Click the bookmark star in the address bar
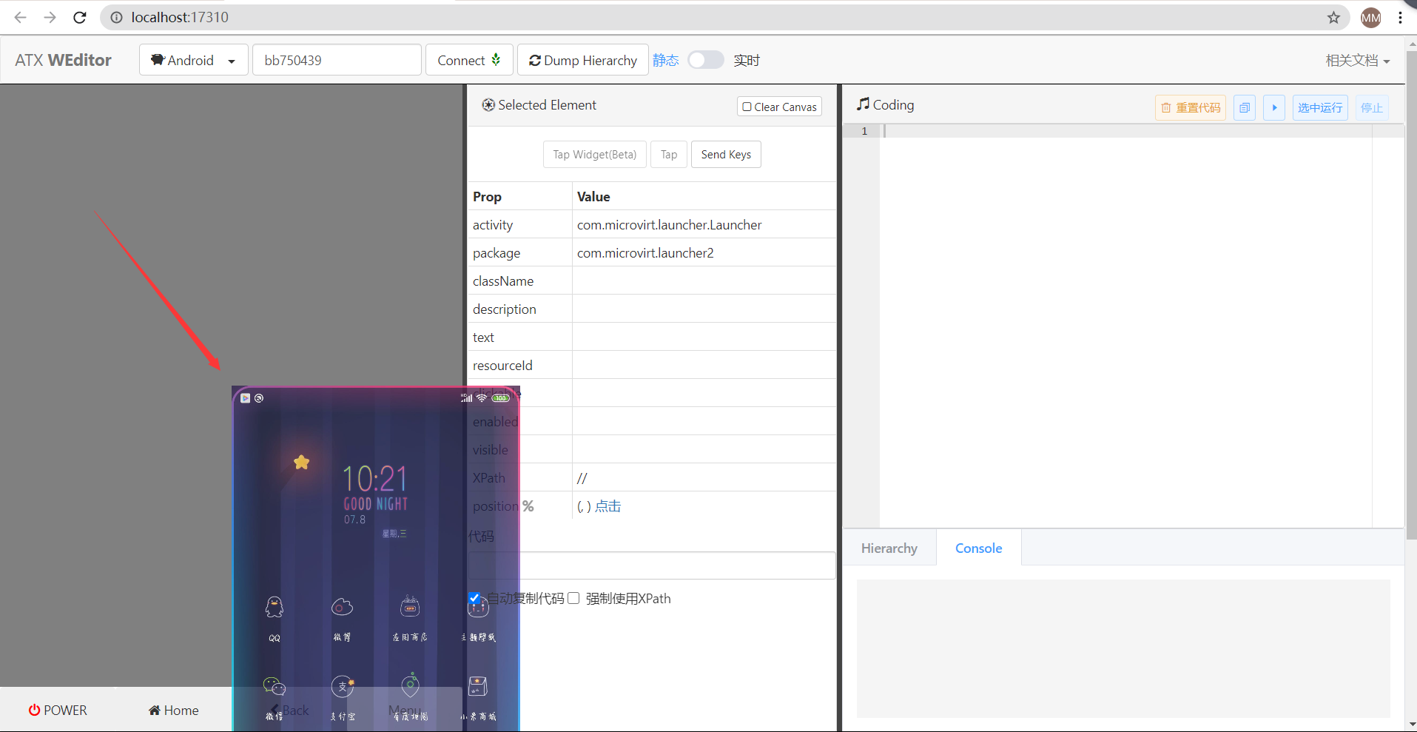The image size is (1417, 732). (1333, 17)
